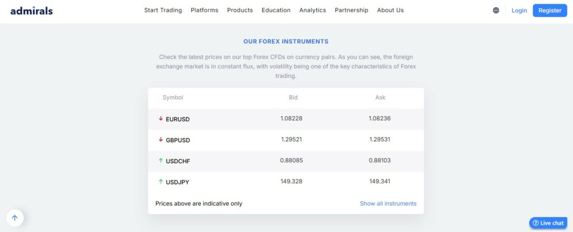Image resolution: width=573 pixels, height=232 pixels.
Task: Click the admirals logo
Action: 31,11
